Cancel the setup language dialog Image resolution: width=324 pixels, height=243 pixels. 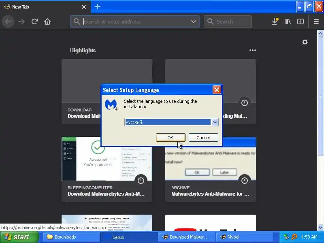[203, 138]
